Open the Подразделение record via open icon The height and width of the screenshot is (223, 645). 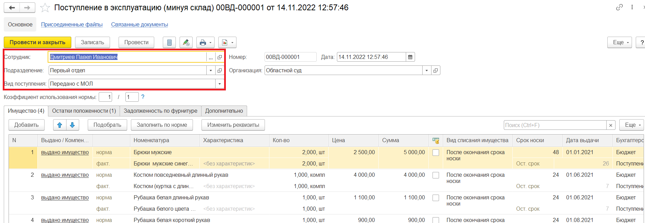220,71
